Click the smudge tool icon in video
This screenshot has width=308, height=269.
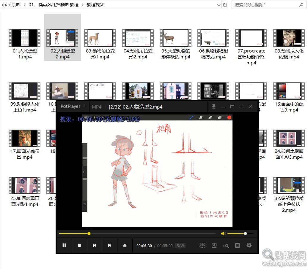201,117
